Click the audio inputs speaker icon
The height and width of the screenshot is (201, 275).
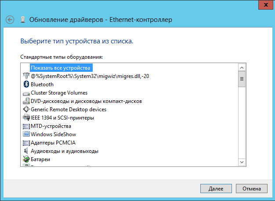(26, 151)
